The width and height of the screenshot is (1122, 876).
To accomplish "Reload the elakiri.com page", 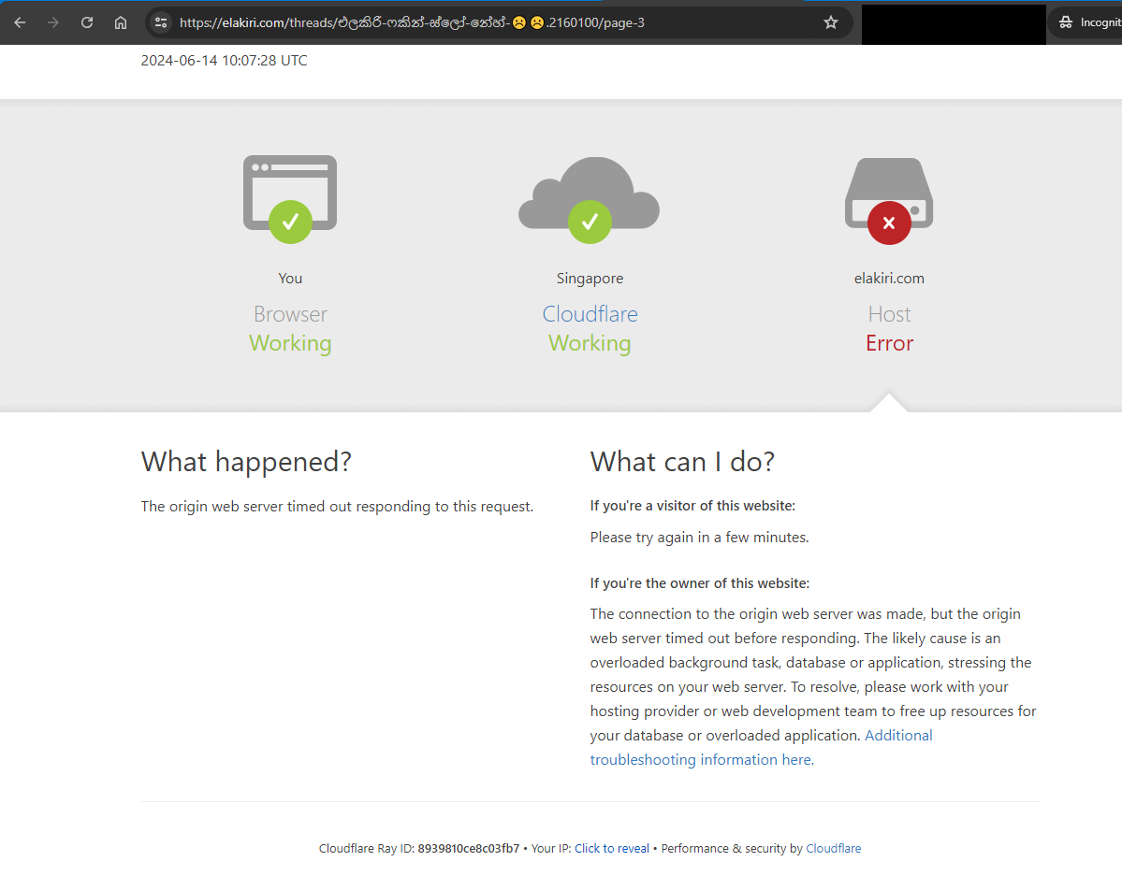I will pyautogui.click(x=87, y=22).
